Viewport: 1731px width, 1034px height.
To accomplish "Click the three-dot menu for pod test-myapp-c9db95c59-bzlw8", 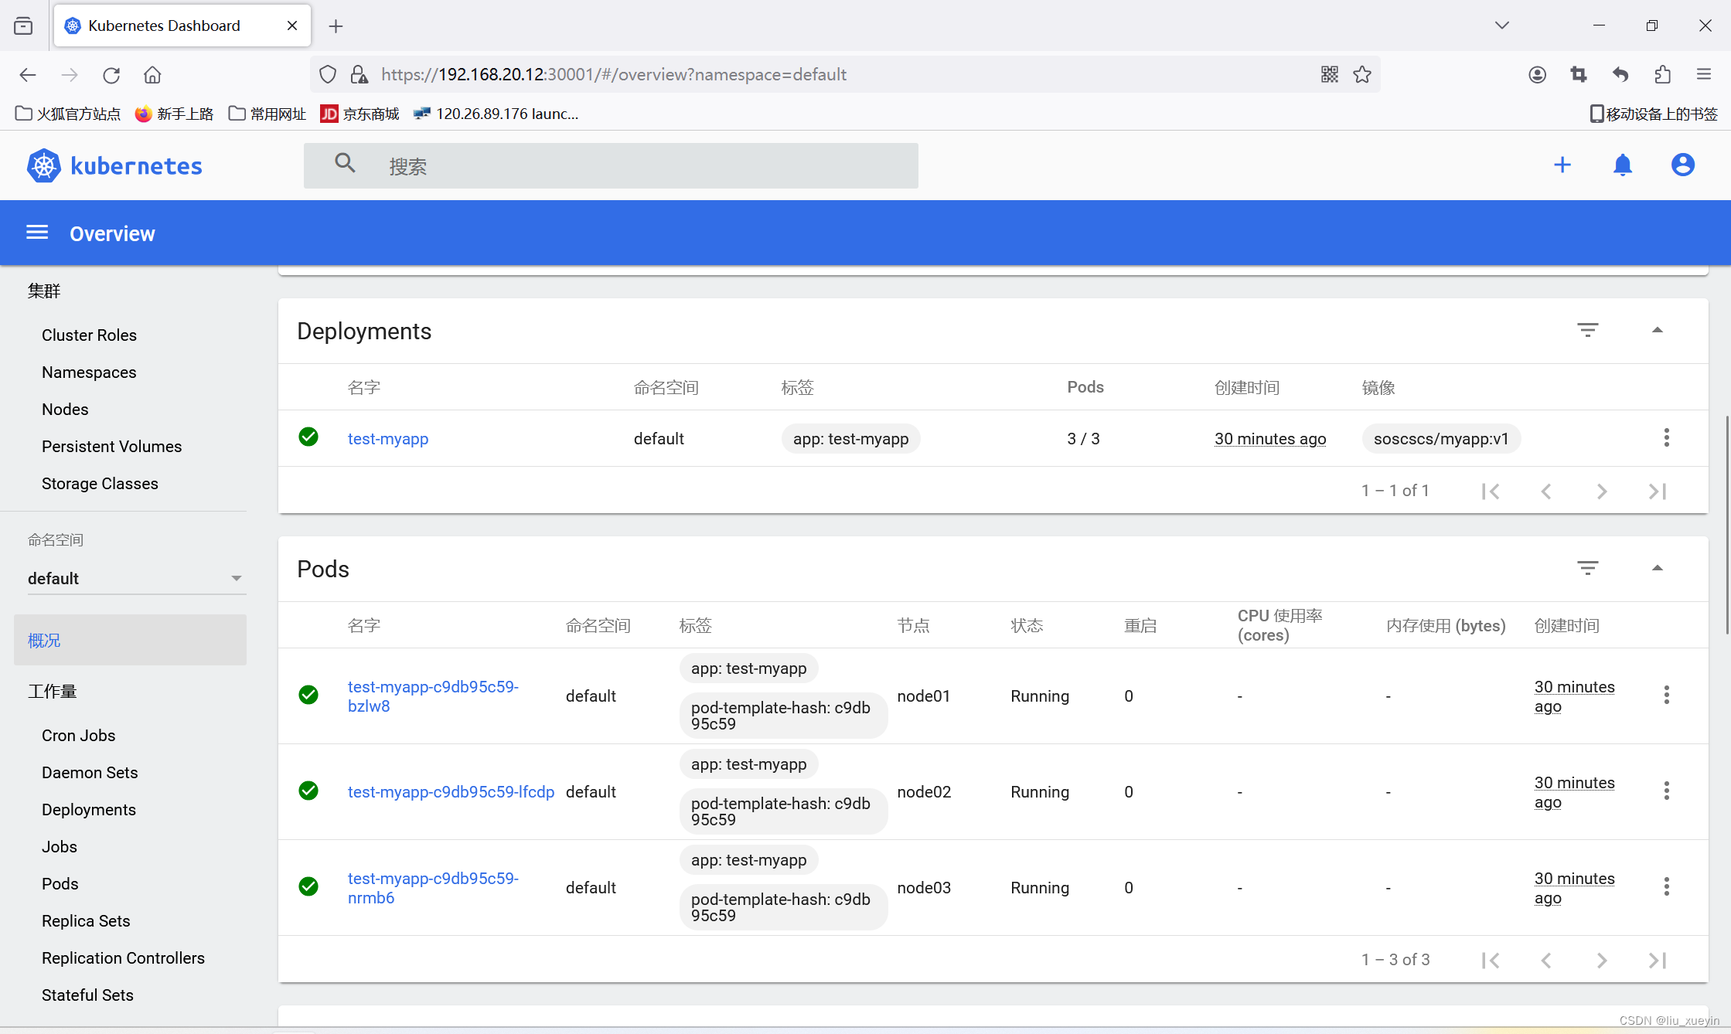I will [1666, 696].
